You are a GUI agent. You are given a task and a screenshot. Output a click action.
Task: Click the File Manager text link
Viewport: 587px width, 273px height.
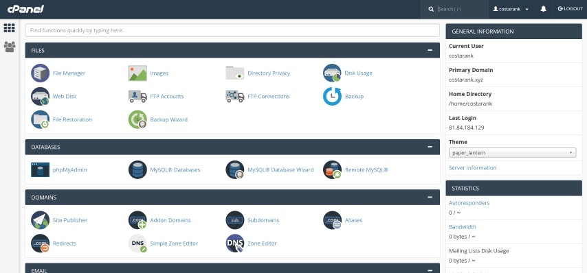69,73
